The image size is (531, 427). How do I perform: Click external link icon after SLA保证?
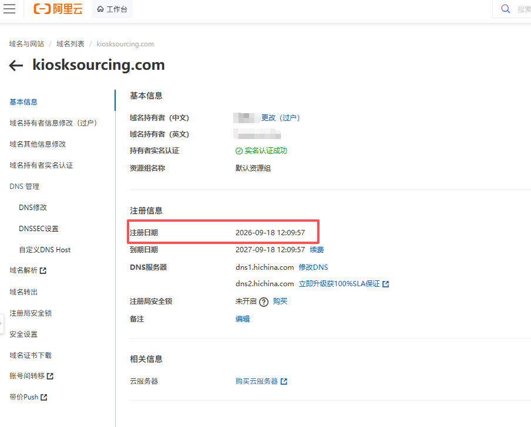386,284
